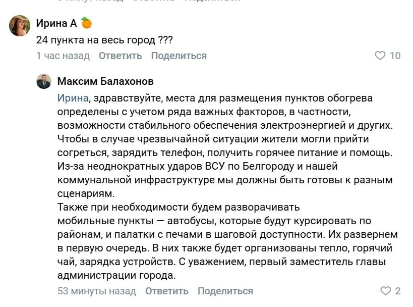Share Ирина А's comment with Поделиться
This screenshot has height=307, width=413.
179,56
